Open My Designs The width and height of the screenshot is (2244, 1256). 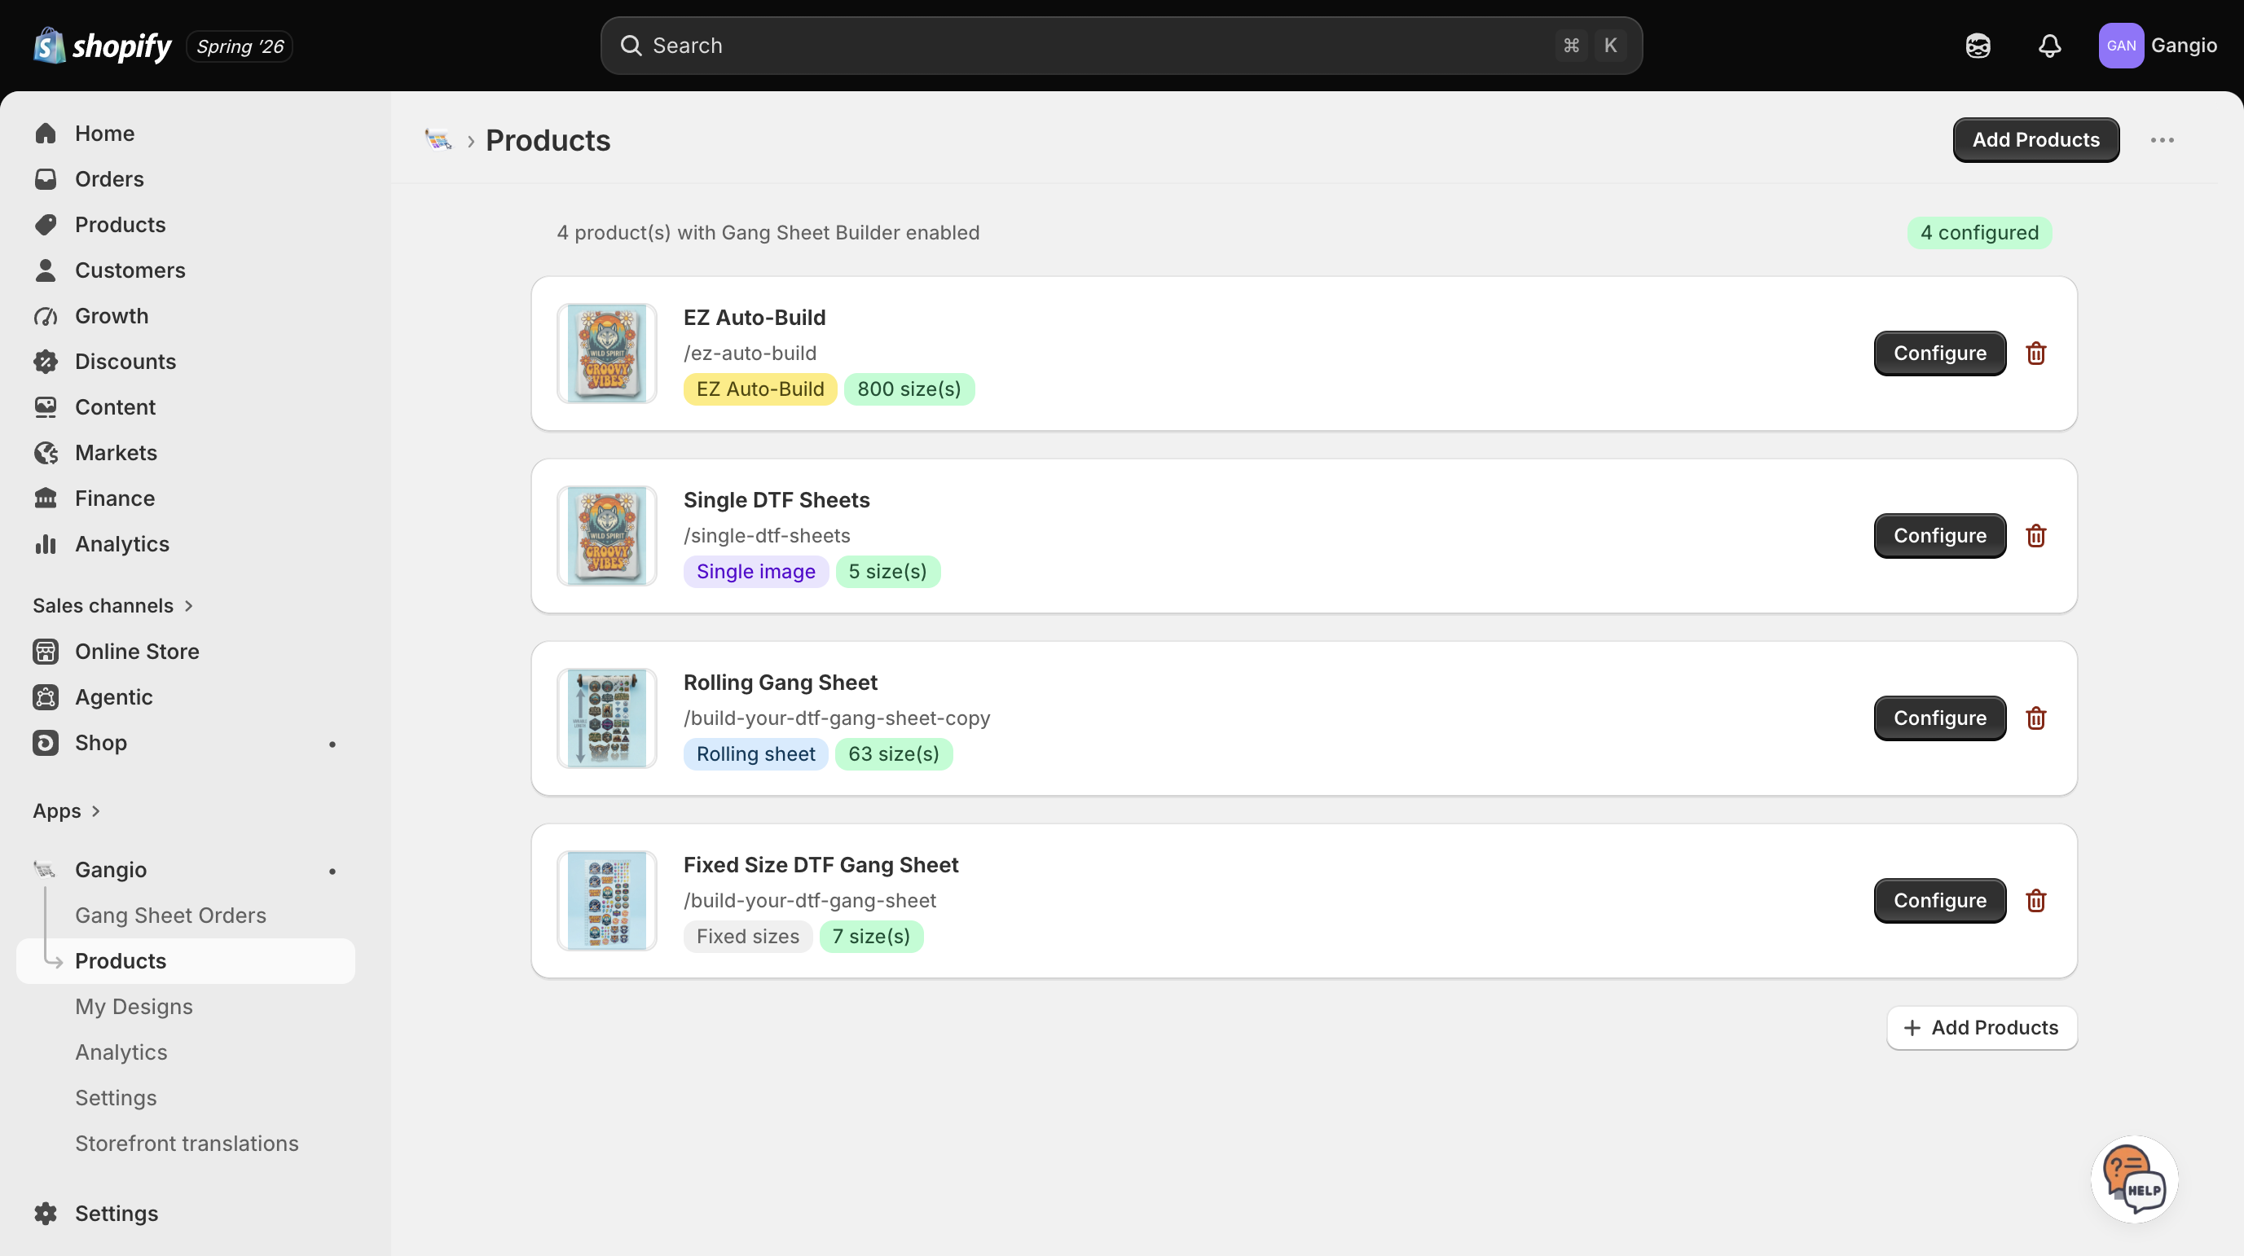(134, 1007)
